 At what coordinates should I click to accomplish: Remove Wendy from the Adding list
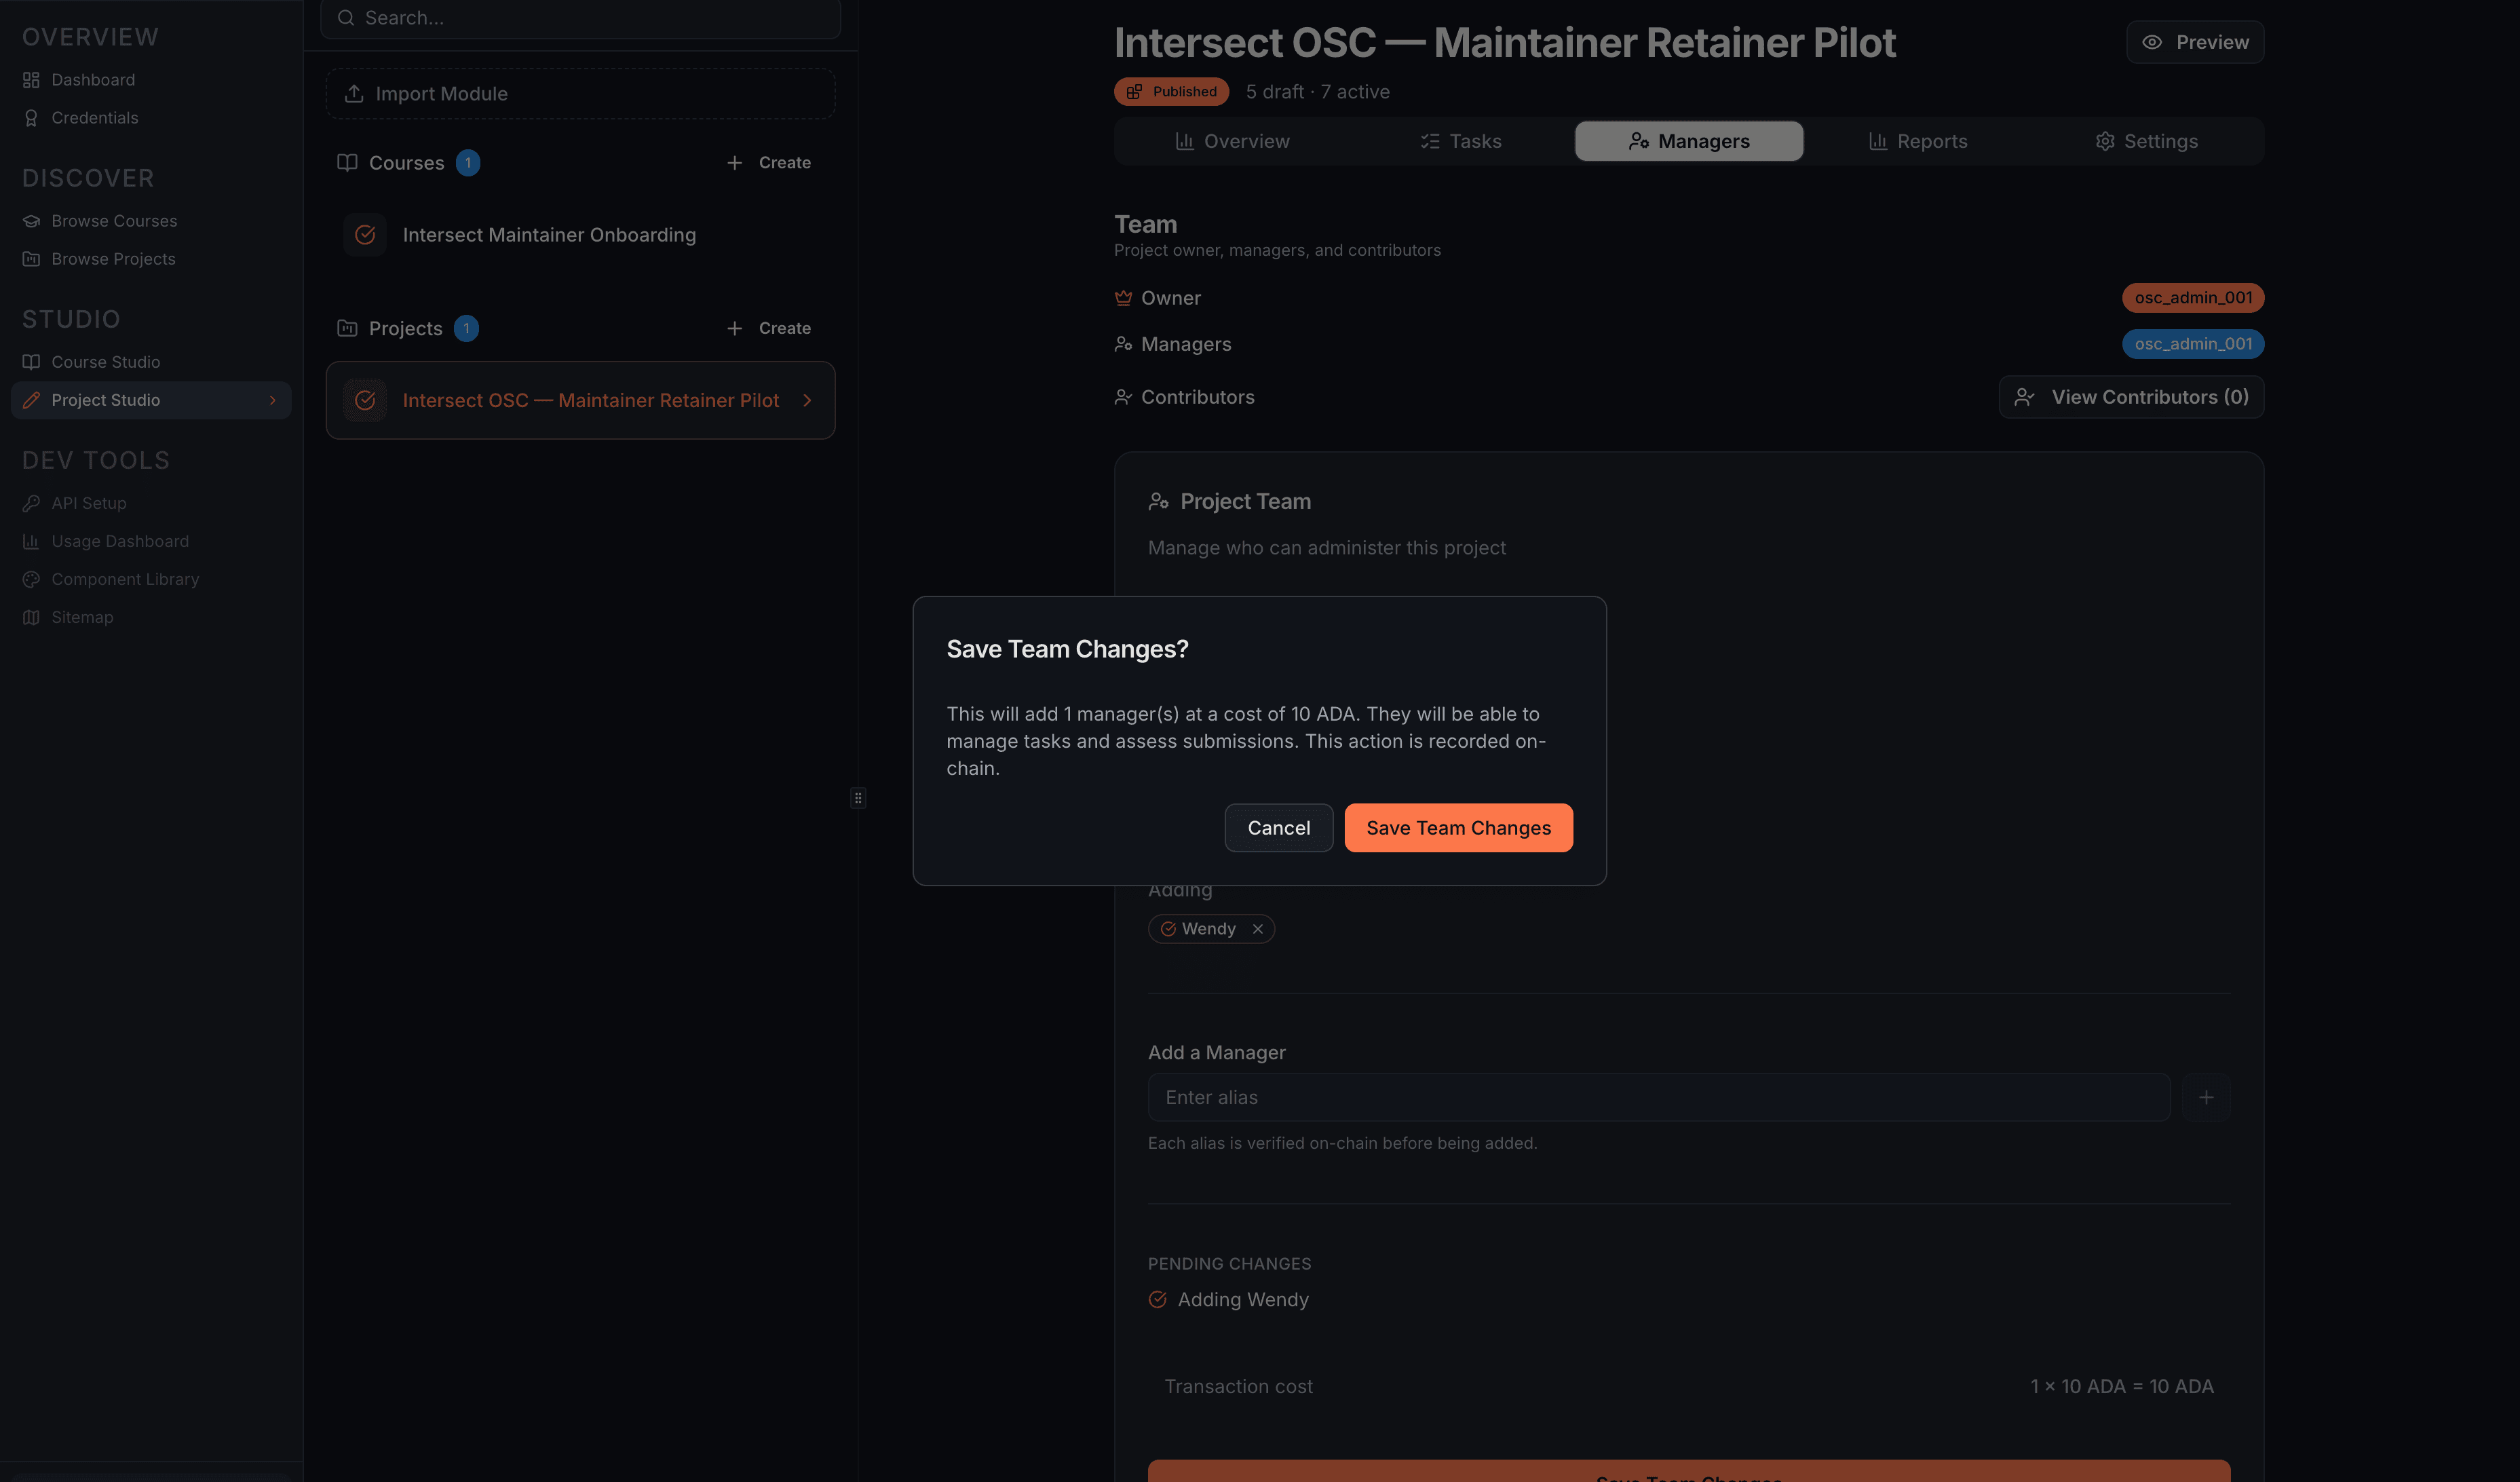click(1258, 929)
